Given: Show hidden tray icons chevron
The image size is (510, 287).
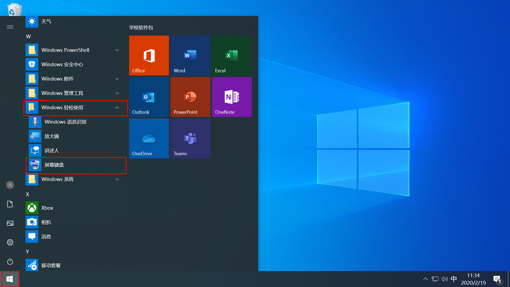Looking at the screenshot, I should (425, 279).
